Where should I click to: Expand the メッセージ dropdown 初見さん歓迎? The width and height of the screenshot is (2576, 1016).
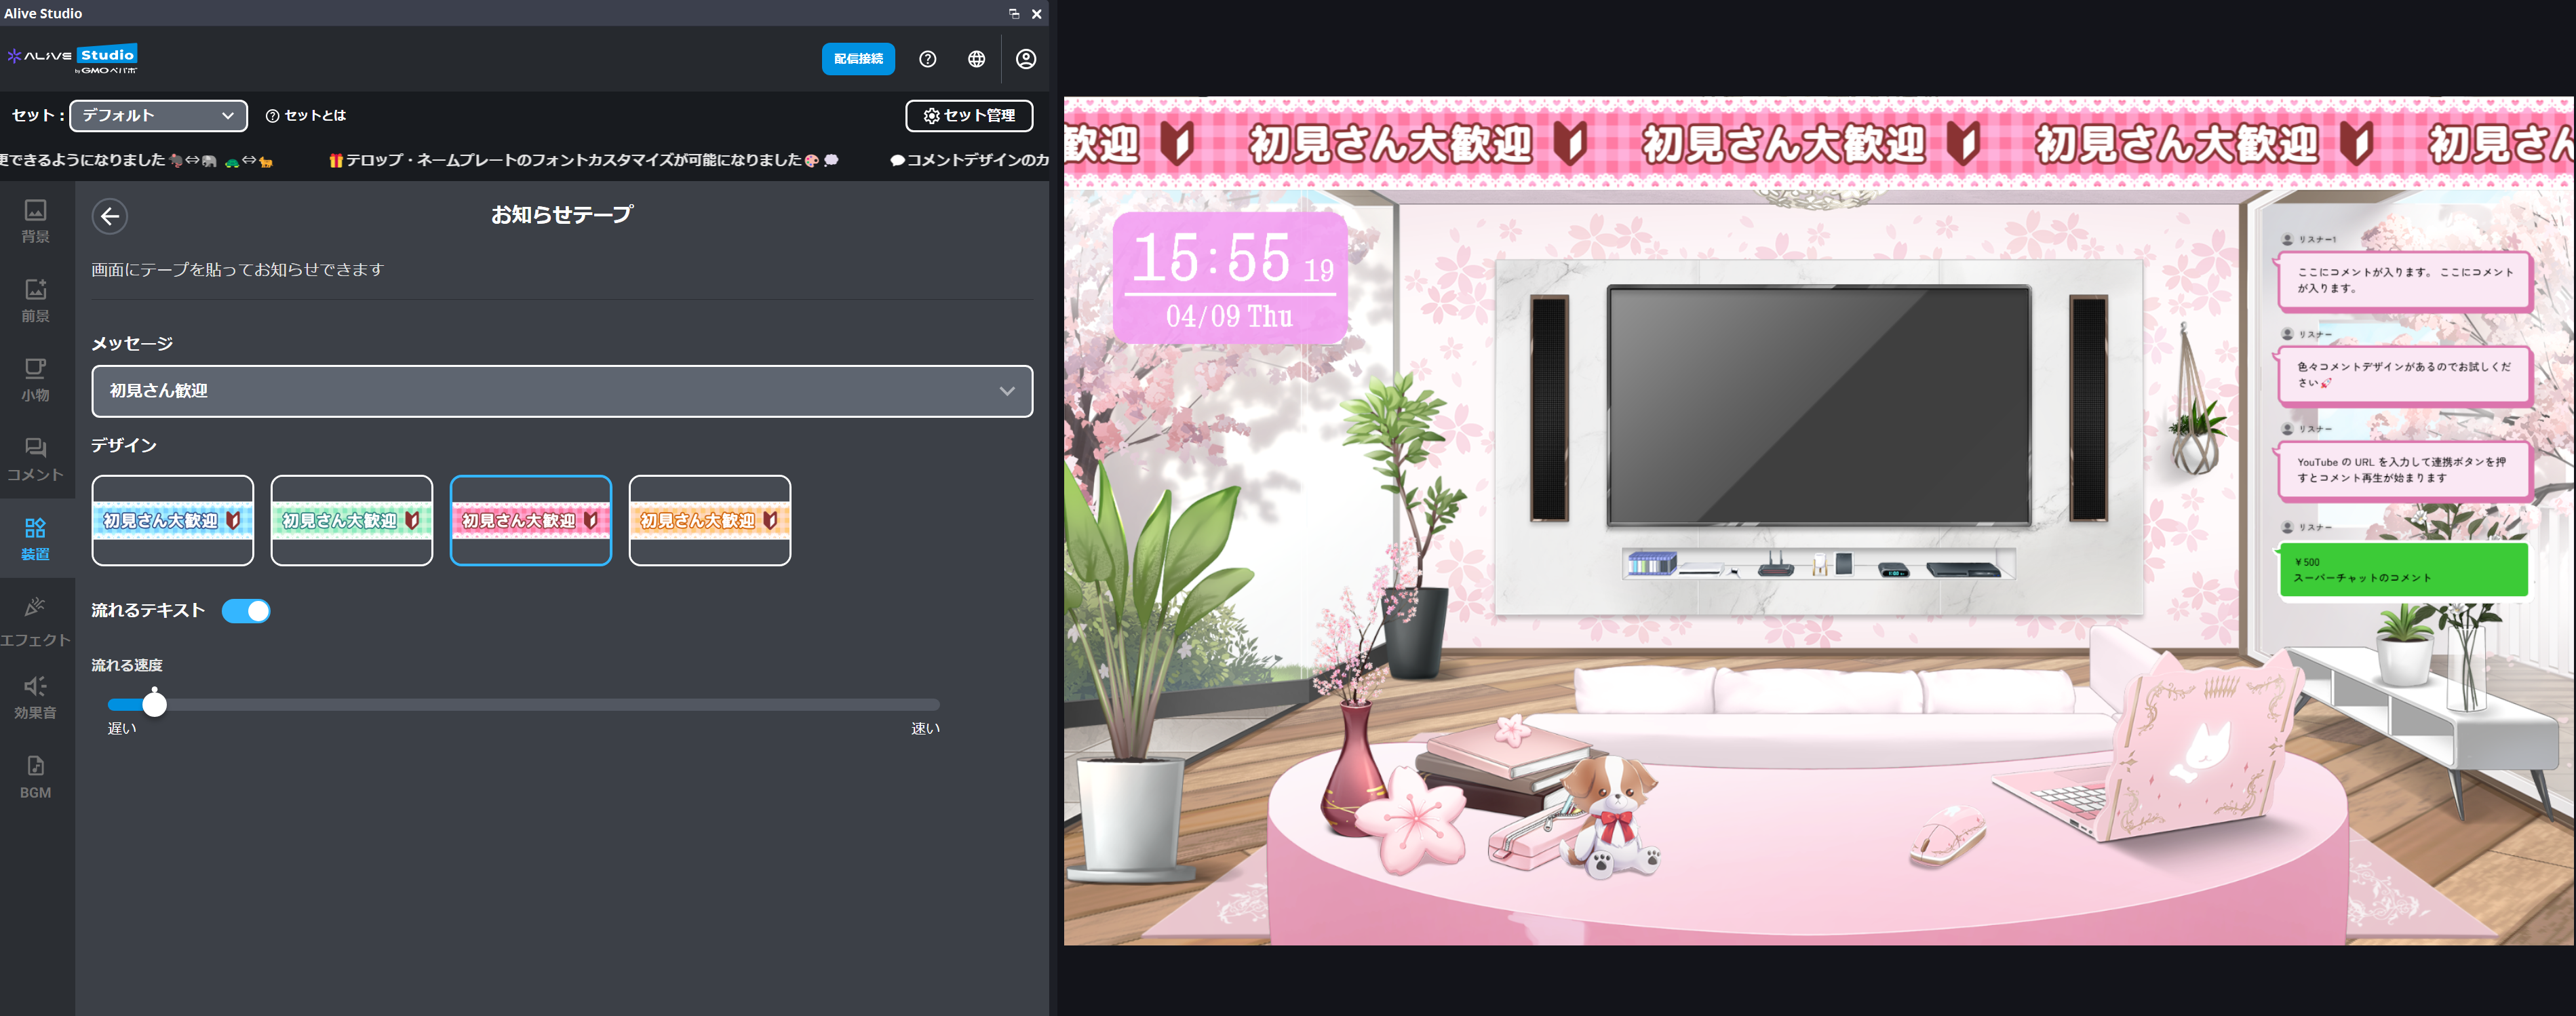pyautogui.click(x=562, y=391)
